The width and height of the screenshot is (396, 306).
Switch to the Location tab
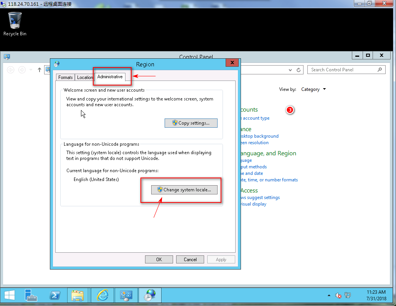[85, 77]
